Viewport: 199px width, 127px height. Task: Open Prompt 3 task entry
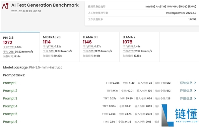(10, 99)
